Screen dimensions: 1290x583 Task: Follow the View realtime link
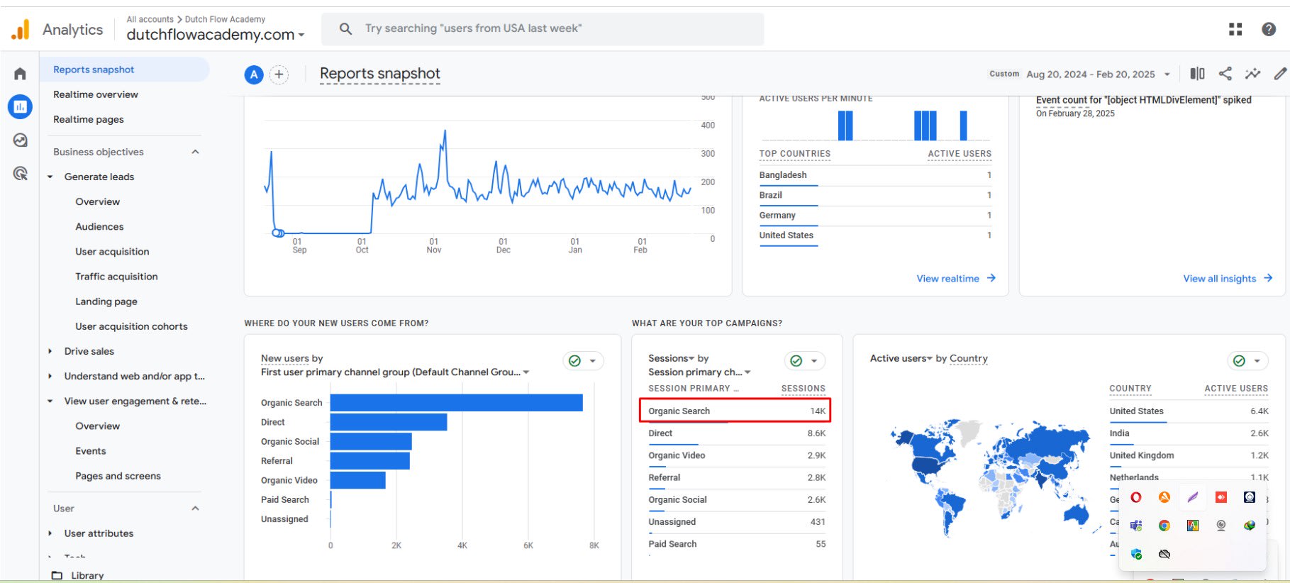(x=956, y=279)
